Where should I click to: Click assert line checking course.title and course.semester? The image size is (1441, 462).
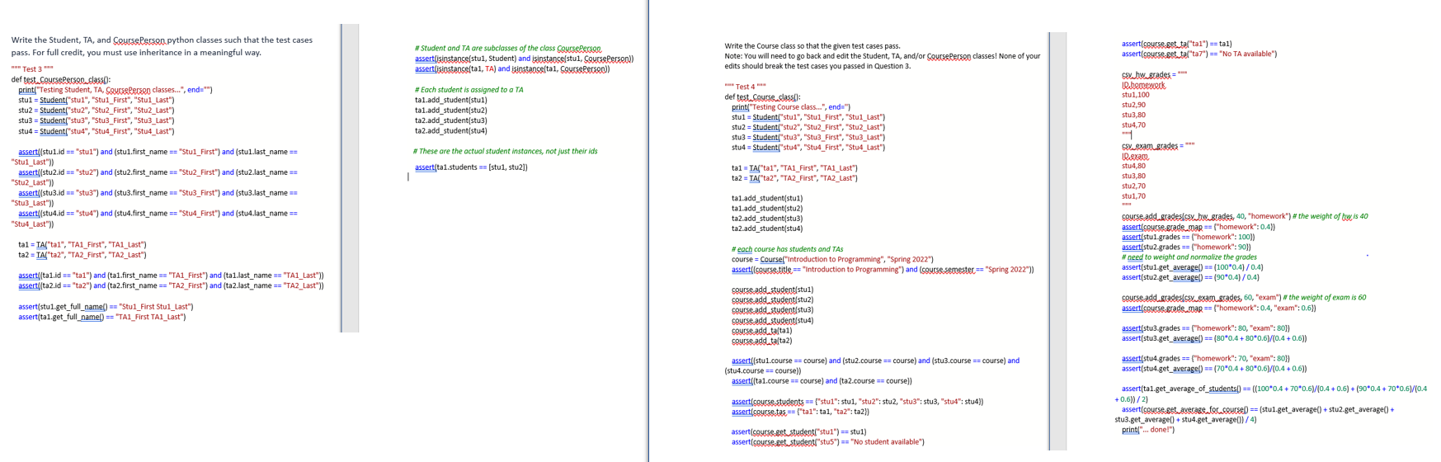883,270
